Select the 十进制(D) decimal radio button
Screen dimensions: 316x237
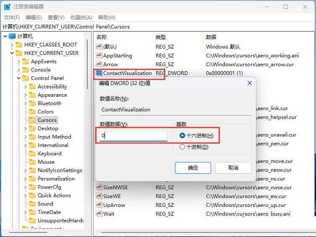pyautogui.click(x=182, y=147)
